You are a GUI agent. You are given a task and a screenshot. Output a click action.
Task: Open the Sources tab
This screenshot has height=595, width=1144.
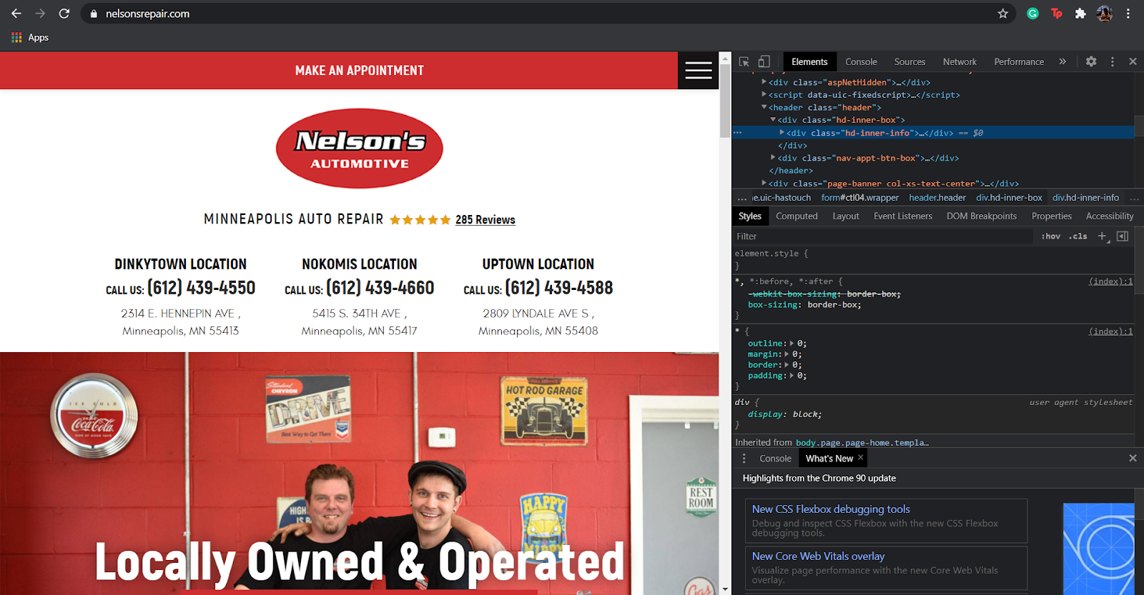(909, 61)
